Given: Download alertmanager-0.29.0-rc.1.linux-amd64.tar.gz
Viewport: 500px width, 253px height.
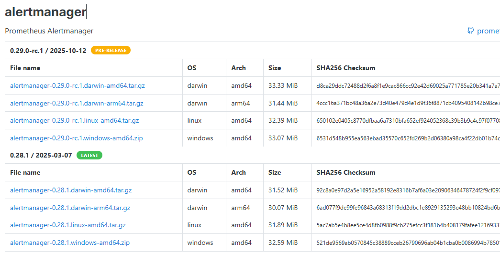Looking at the screenshot, I should click(74, 121).
